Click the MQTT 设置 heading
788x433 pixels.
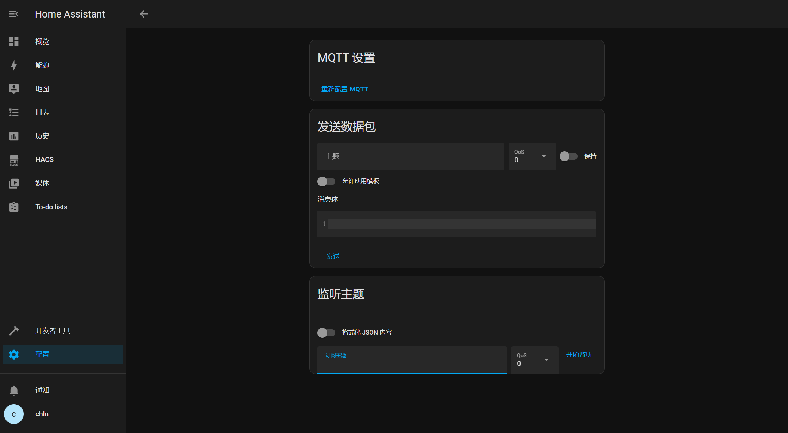pyautogui.click(x=347, y=58)
